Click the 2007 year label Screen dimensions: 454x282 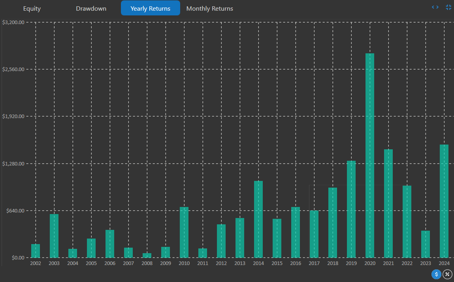128,263
